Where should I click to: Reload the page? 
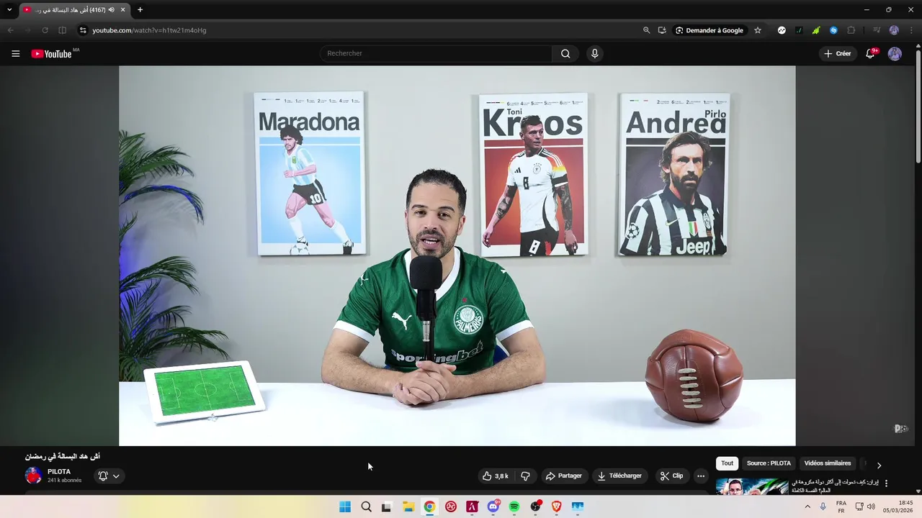45,30
